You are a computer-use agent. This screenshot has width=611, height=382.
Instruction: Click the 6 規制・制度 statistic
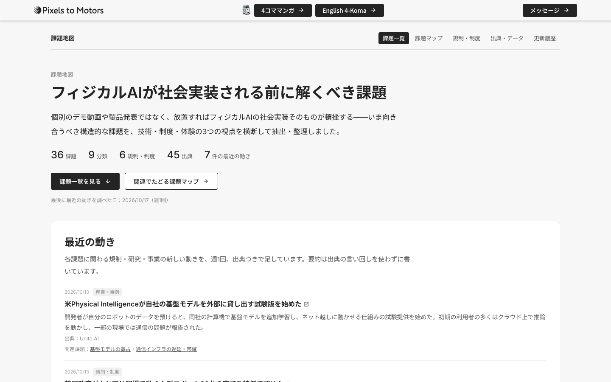137,155
